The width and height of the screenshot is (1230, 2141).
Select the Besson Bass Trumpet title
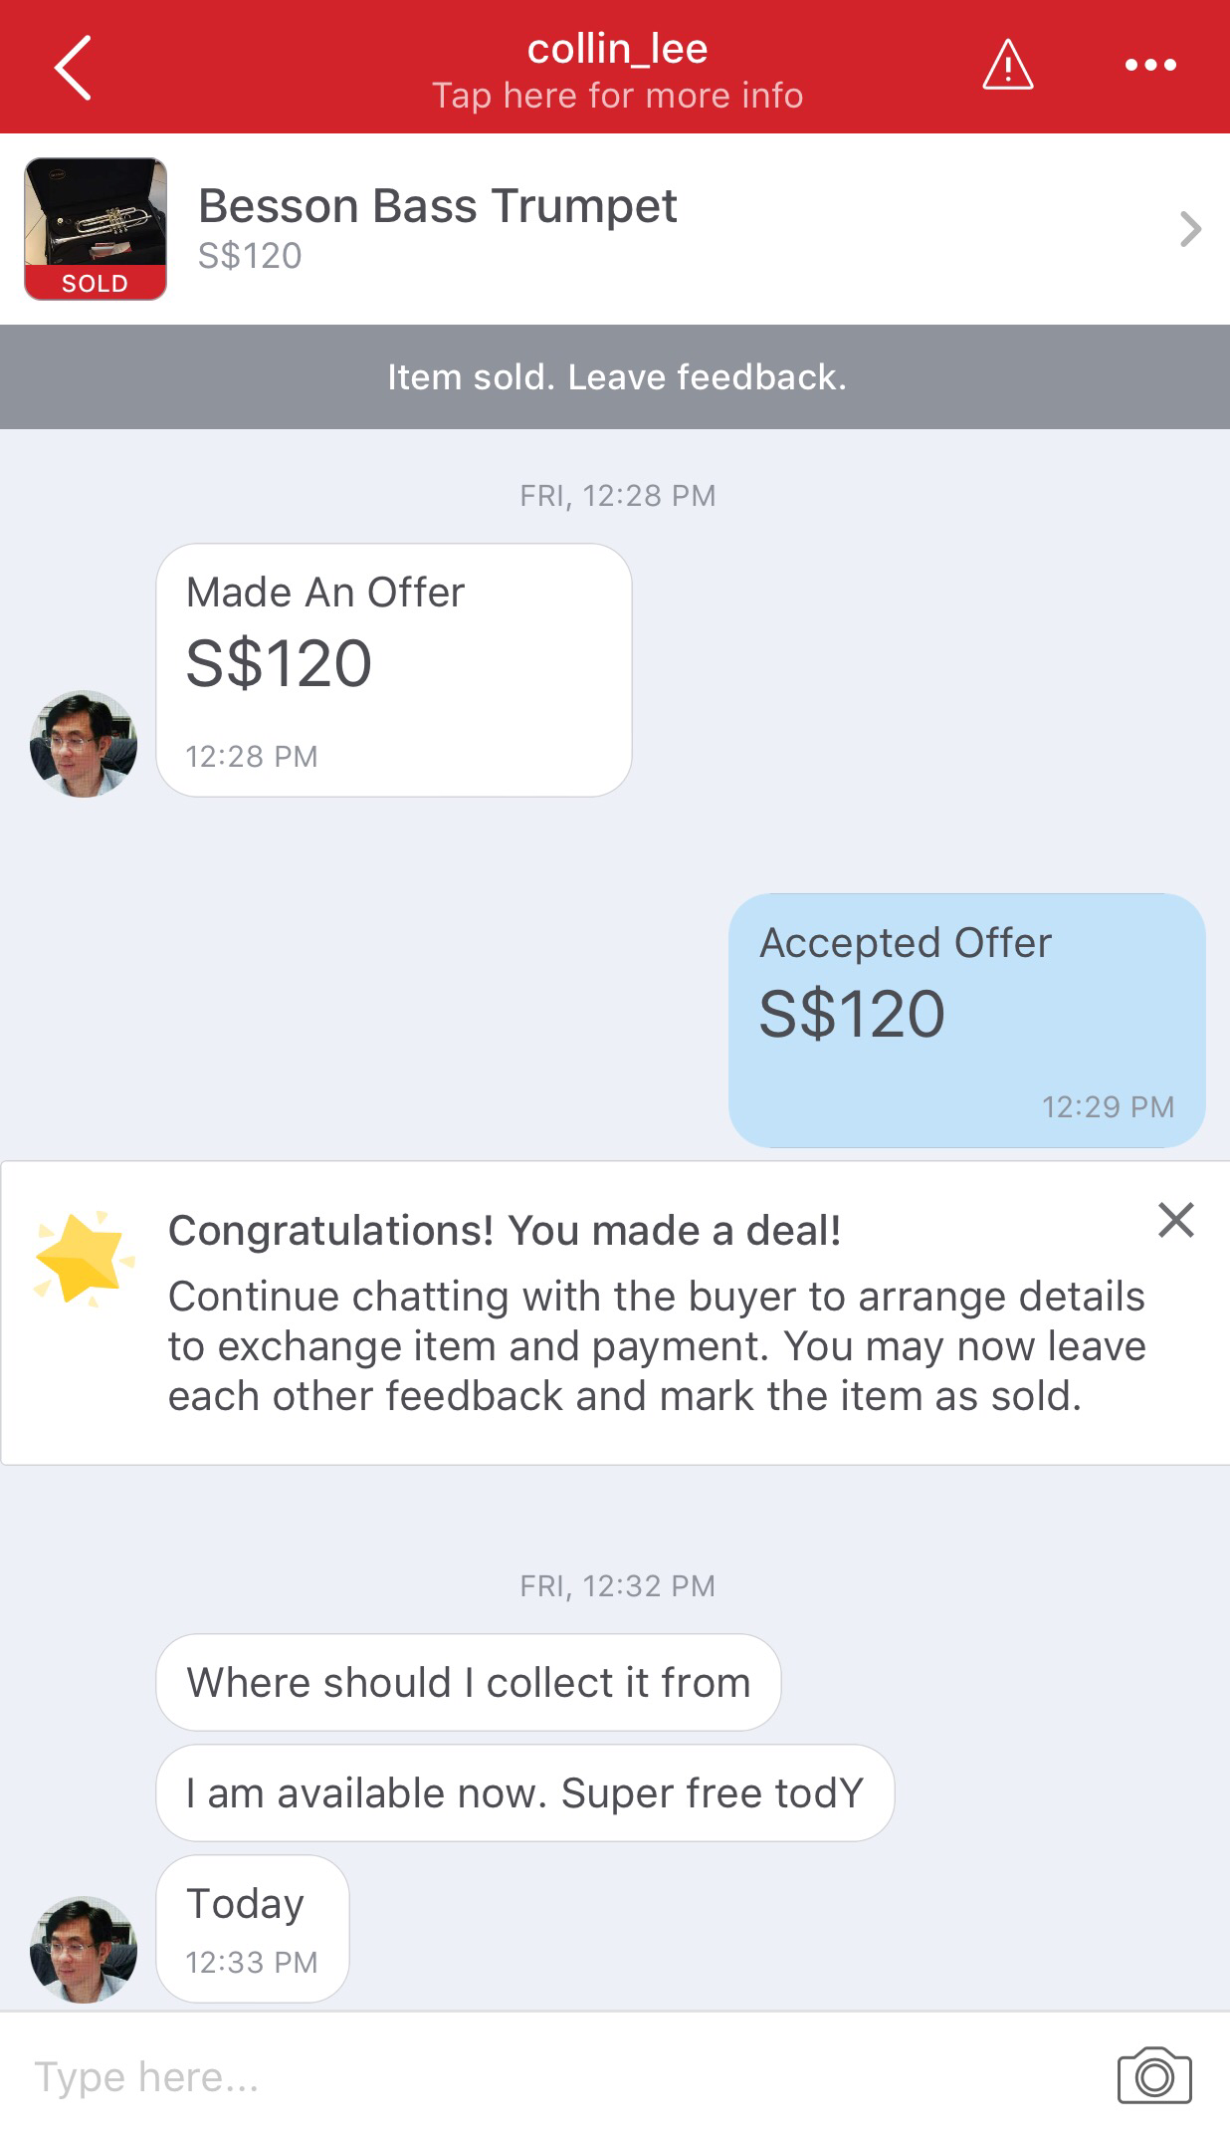coord(437,206)
